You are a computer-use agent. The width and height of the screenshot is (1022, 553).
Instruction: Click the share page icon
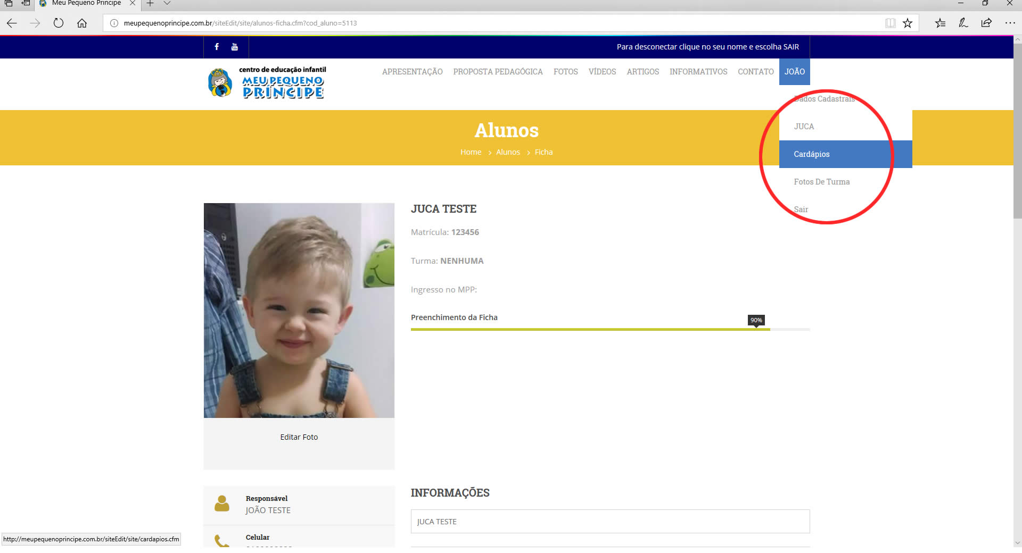(x=986, y=23)
